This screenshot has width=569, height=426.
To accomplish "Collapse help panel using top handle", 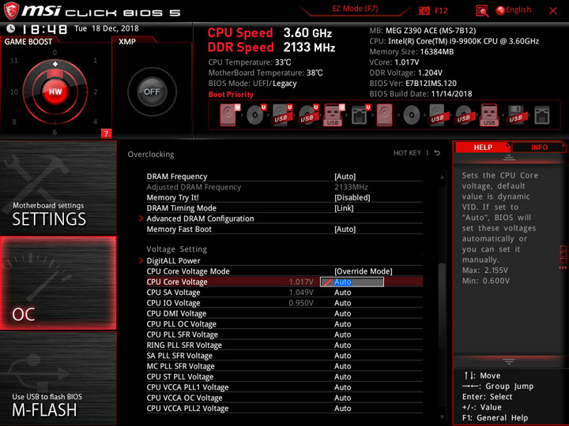I will tap(509, 157).
